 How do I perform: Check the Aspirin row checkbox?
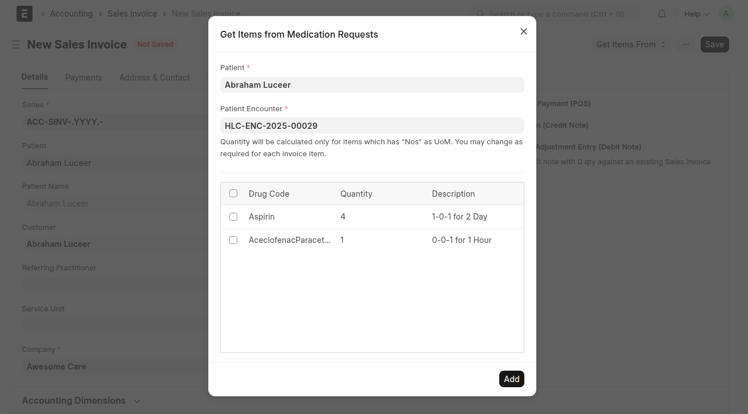click(233, 217)
